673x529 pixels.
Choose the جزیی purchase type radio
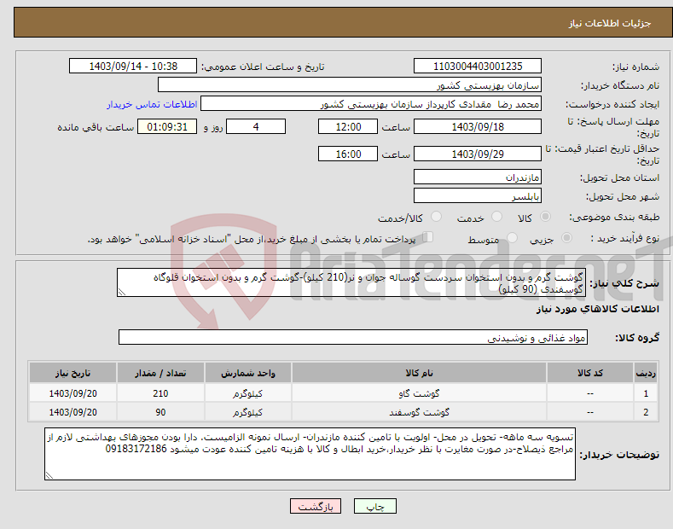pos(566,238)
